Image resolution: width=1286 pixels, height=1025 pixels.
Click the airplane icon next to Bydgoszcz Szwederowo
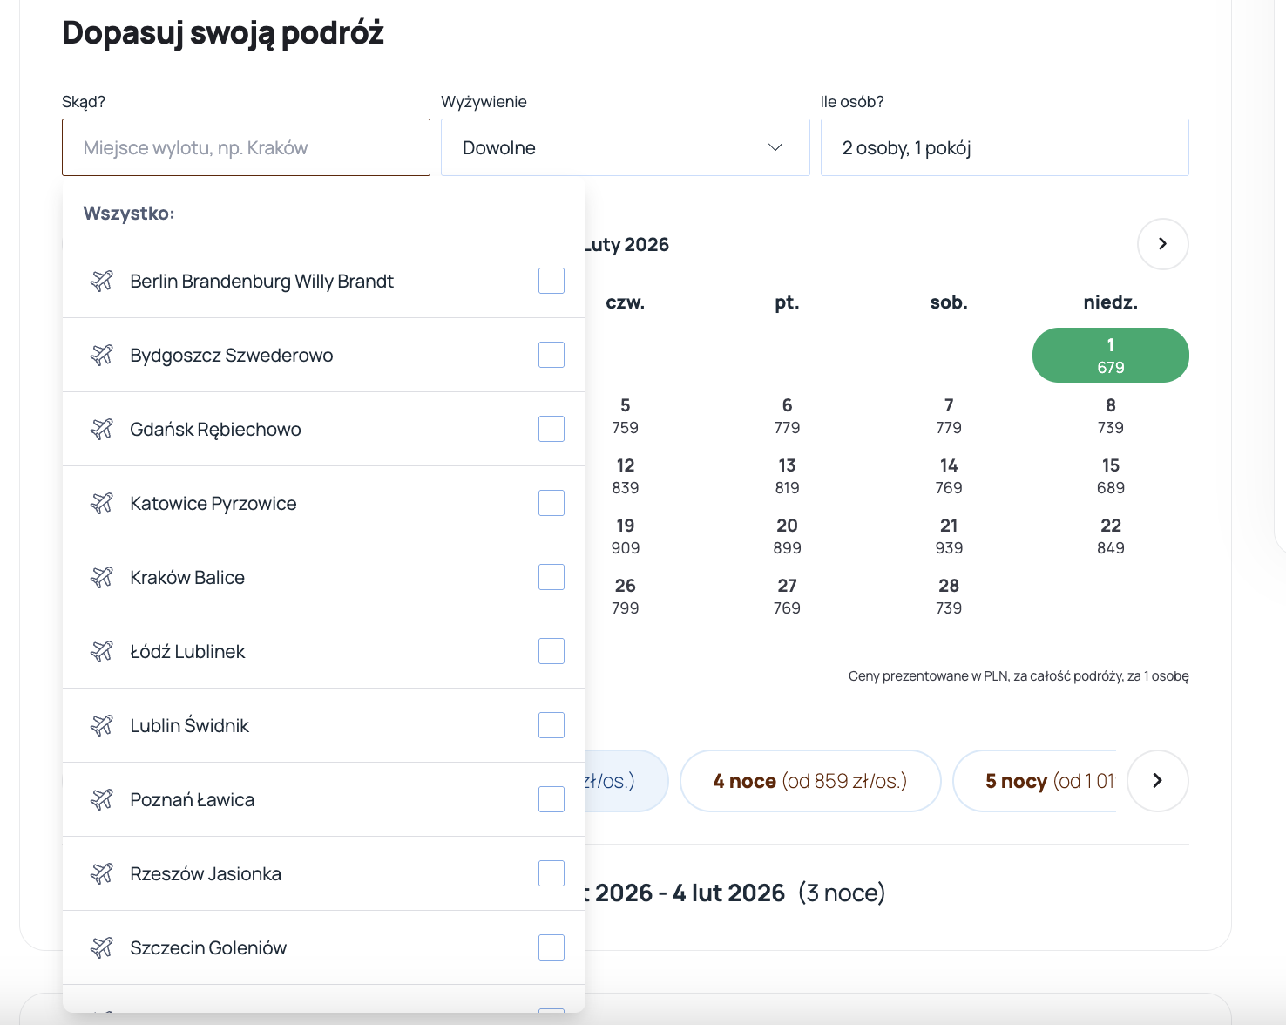[102, 355]
